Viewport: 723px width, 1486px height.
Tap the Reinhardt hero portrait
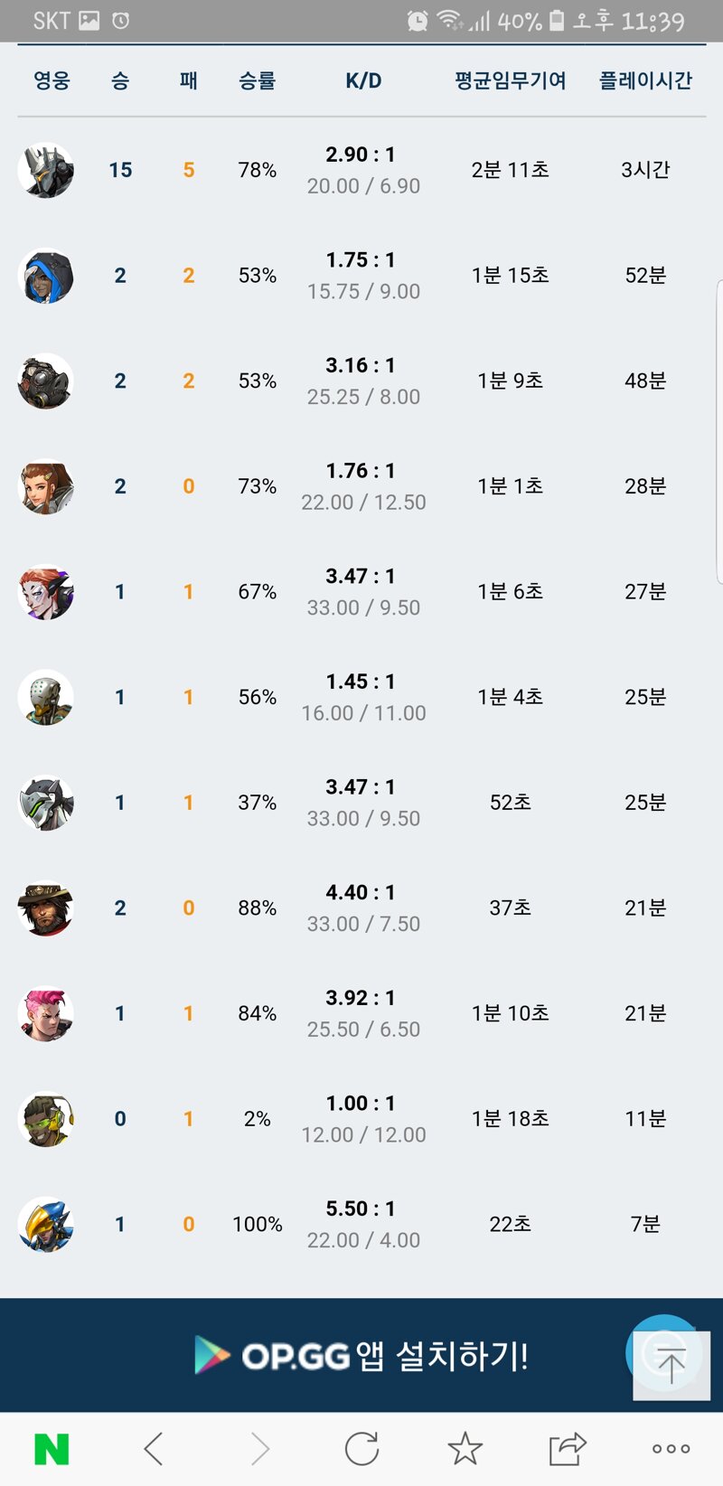[46, 170]
